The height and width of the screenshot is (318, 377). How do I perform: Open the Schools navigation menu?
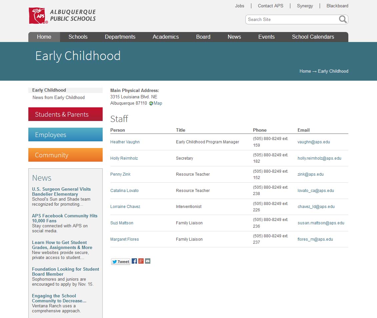pyautogui.click(x=78, y=37)
